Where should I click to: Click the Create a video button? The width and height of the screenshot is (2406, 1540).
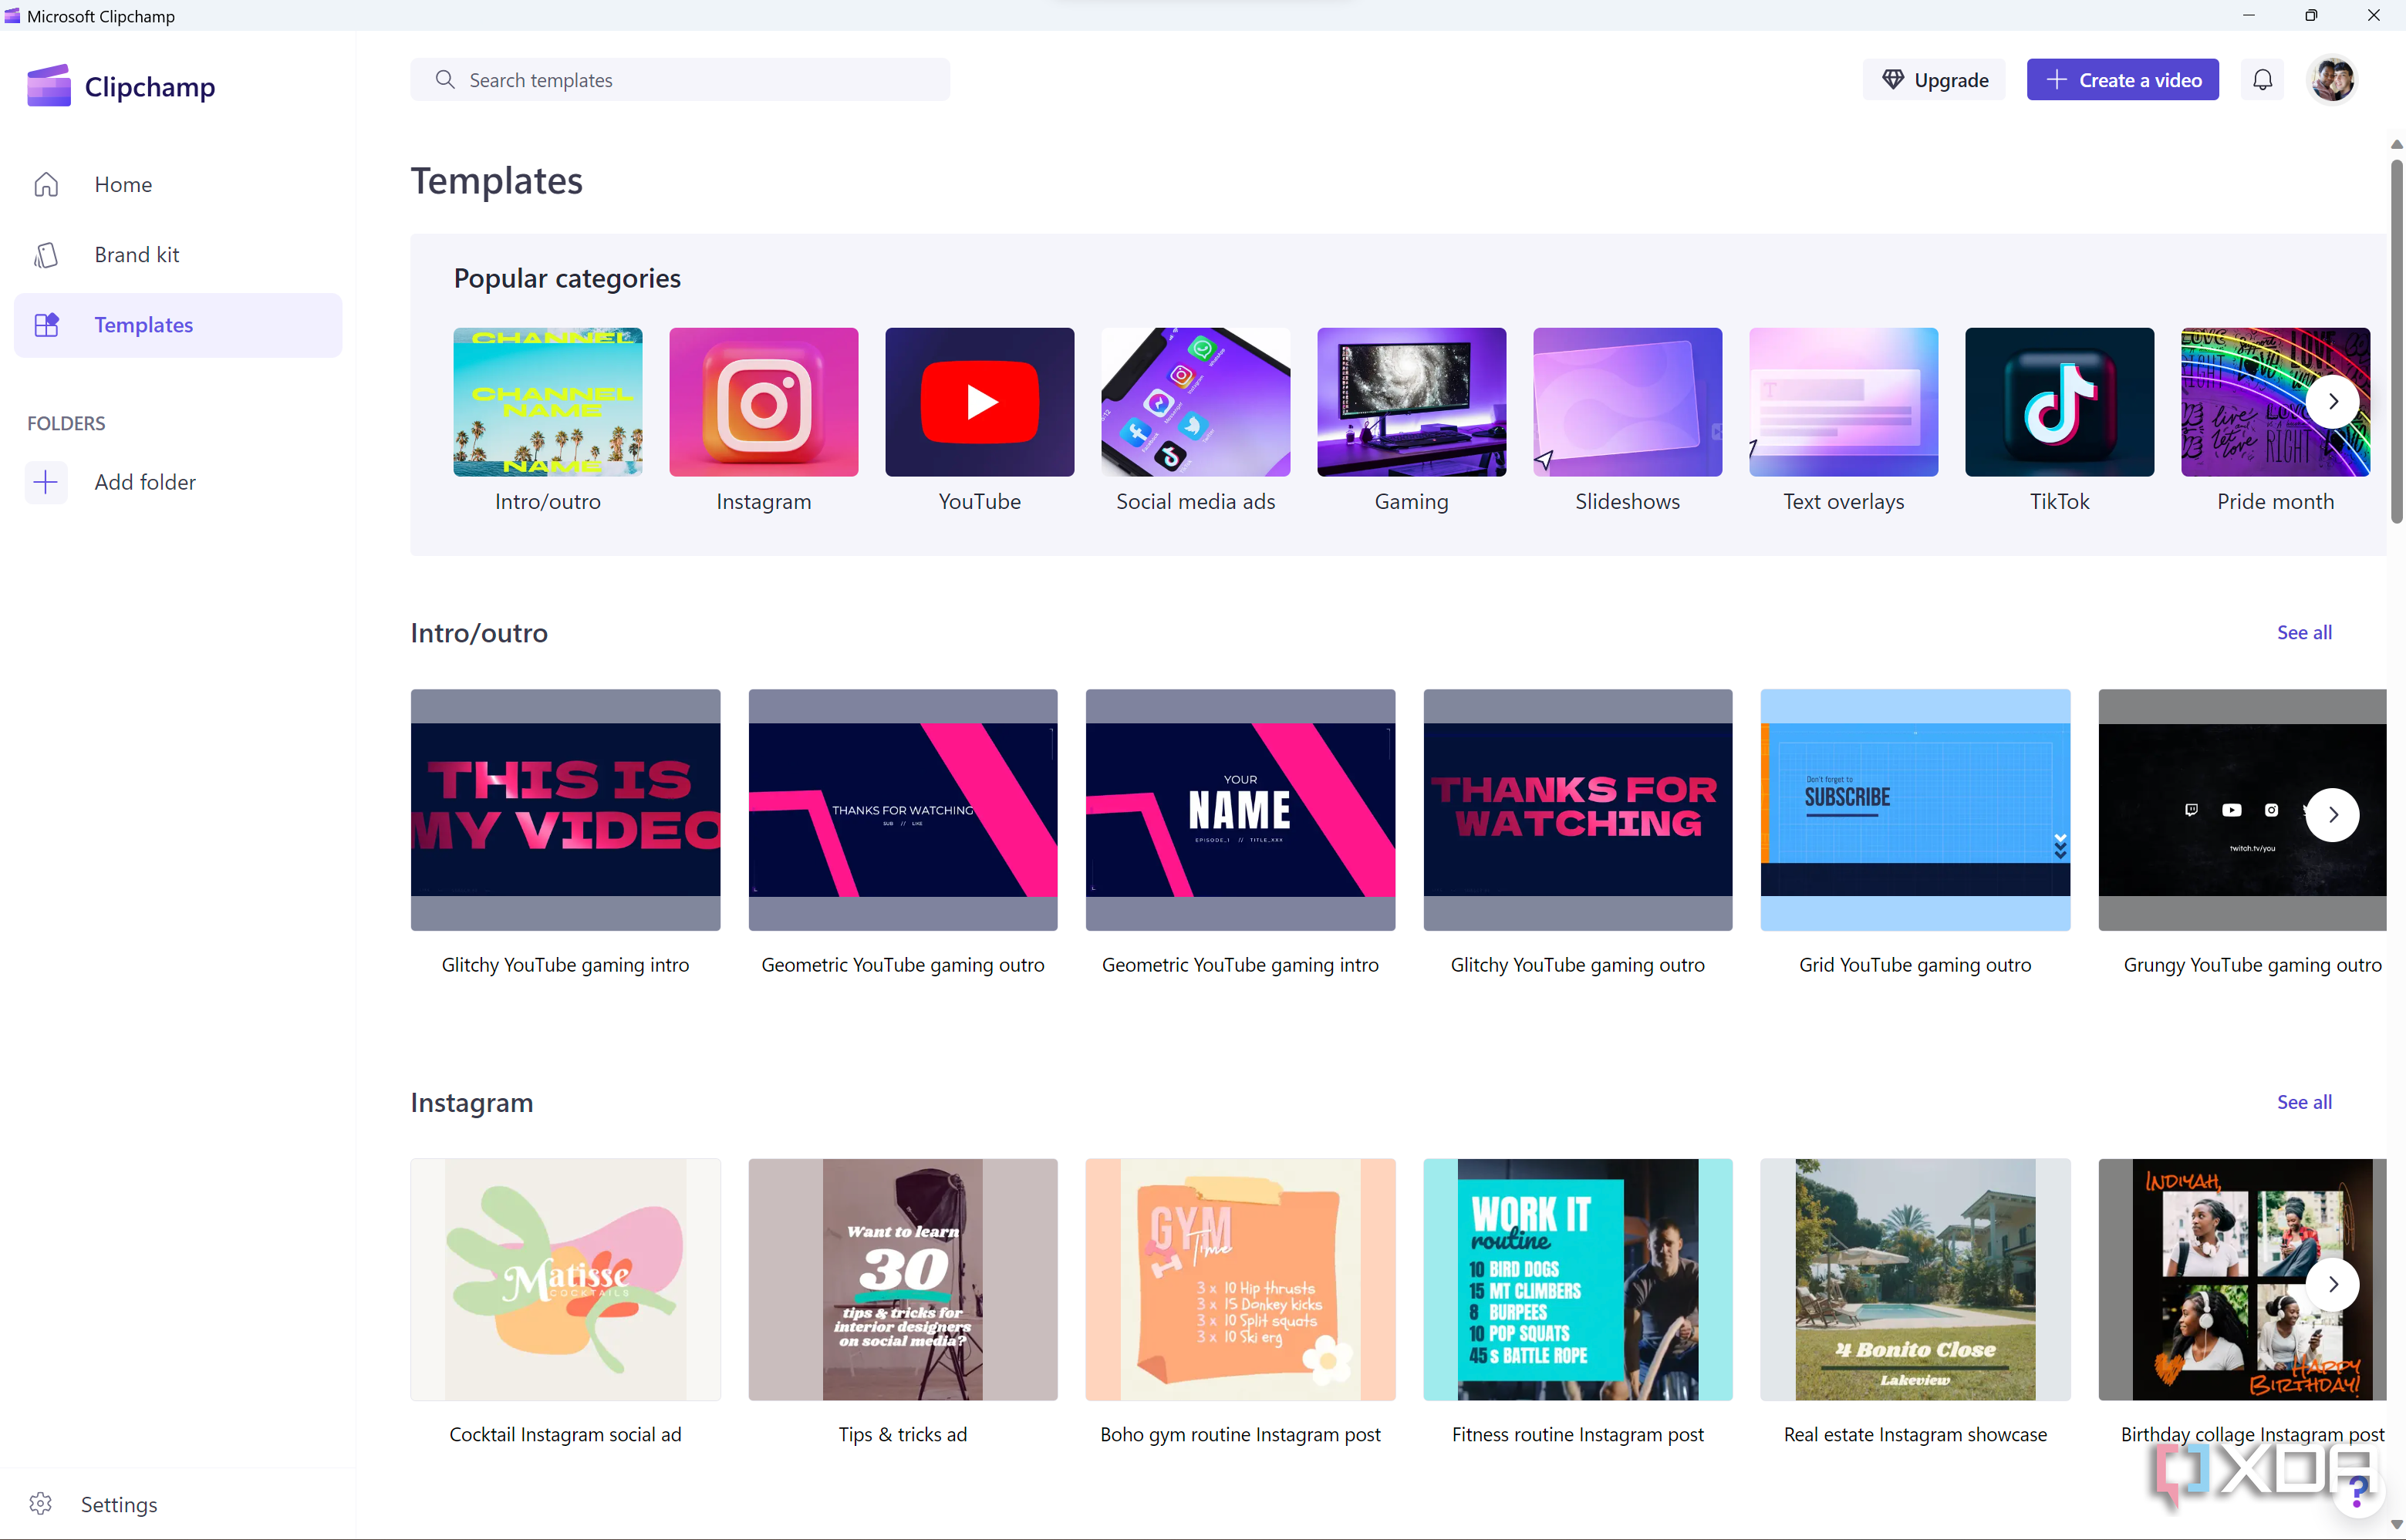(2122, 80)
